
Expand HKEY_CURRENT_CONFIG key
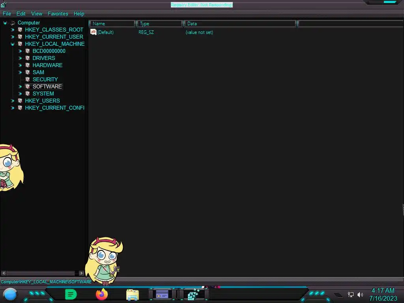tap(12, 108)
